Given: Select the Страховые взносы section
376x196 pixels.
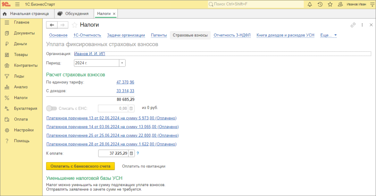Looking at the screenshot, I should click(190, 35).
